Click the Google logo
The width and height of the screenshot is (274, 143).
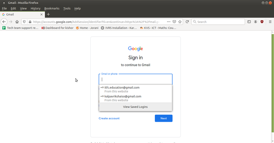(135, 49)
